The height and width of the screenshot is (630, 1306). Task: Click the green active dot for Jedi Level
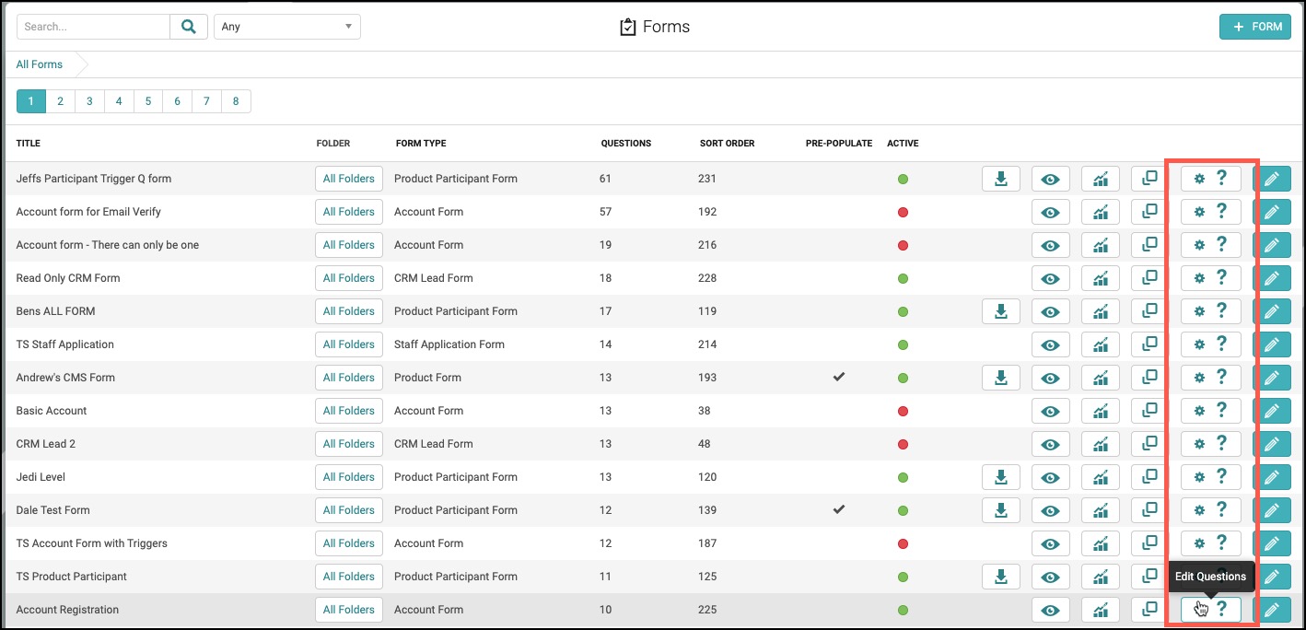coord(903,478)
